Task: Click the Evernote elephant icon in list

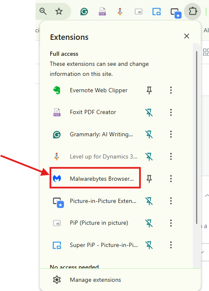Action: point(57,91)
